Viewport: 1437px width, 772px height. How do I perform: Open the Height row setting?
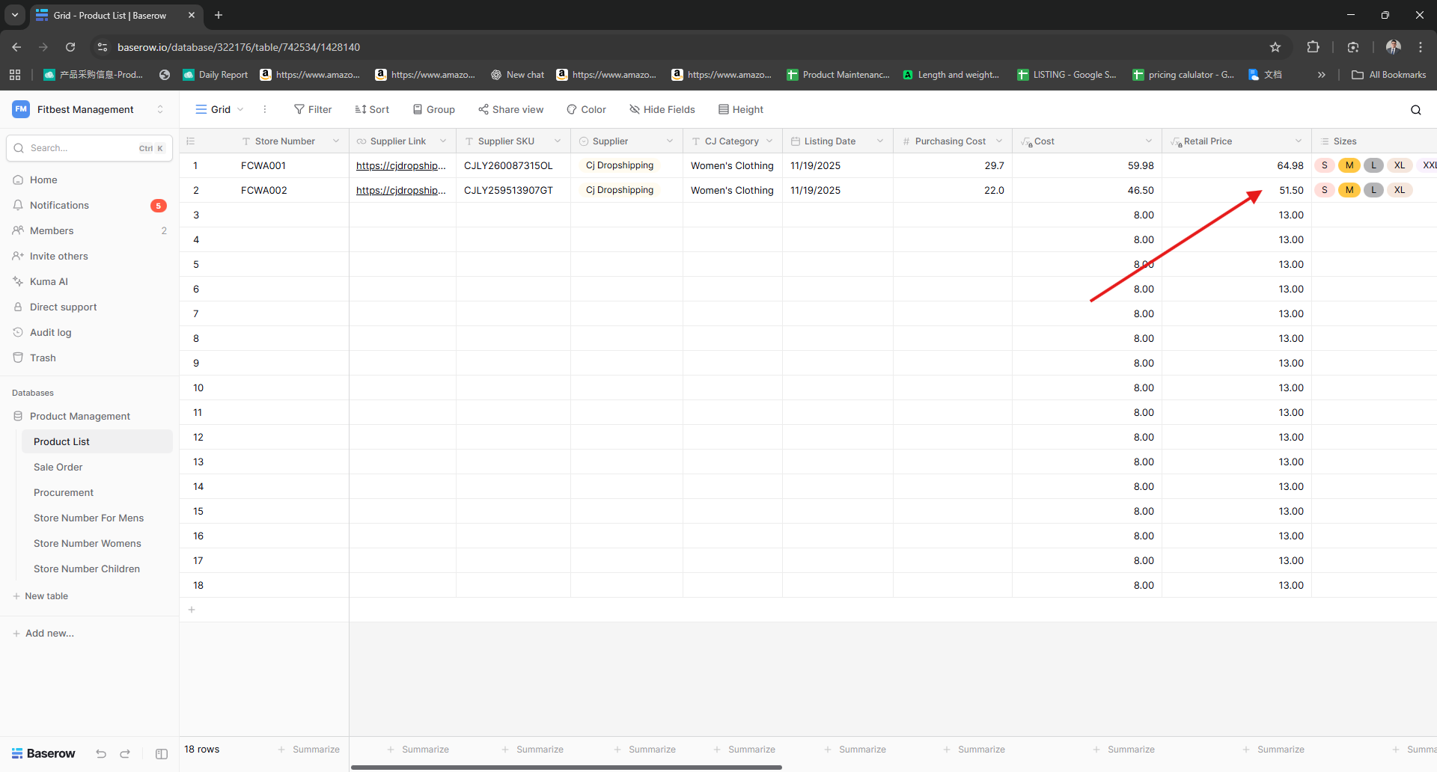(741, 109)
